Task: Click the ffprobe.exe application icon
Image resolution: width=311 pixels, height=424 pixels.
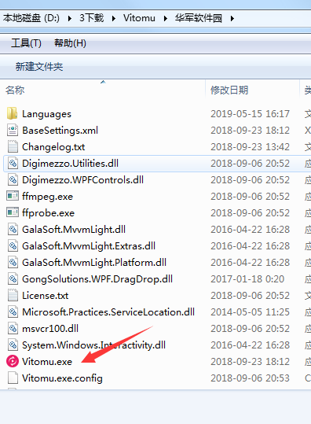Action: coord(13,212)
